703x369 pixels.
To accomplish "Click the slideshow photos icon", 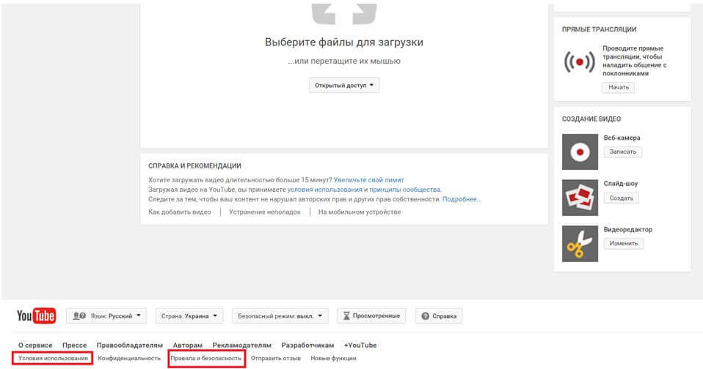I will coord(580,198).
